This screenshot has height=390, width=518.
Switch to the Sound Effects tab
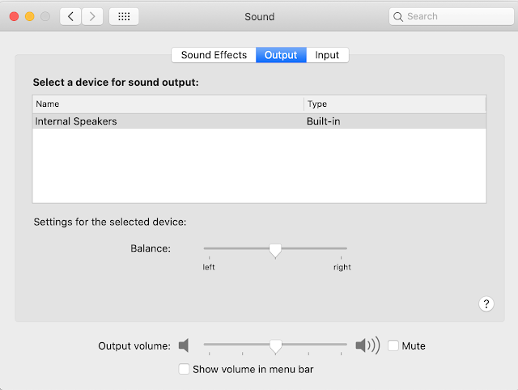click(214, 55)
